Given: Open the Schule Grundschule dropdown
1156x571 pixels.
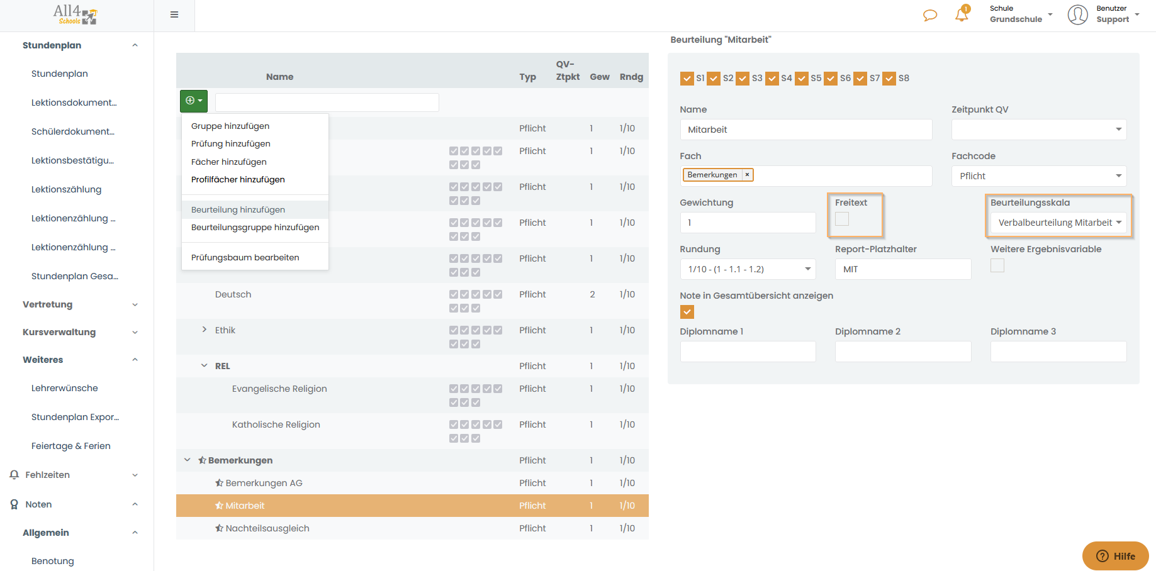Looking at the screenshot, I should [1021, 14].
